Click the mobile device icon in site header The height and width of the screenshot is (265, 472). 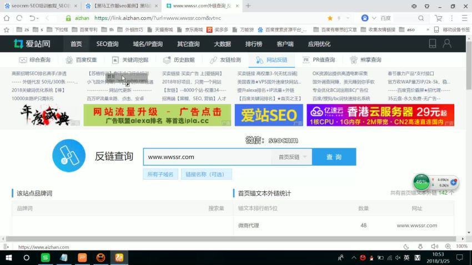pyautogui.click(x=432, y=44)
